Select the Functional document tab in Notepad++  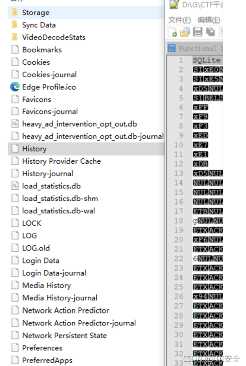coord(195,49)
